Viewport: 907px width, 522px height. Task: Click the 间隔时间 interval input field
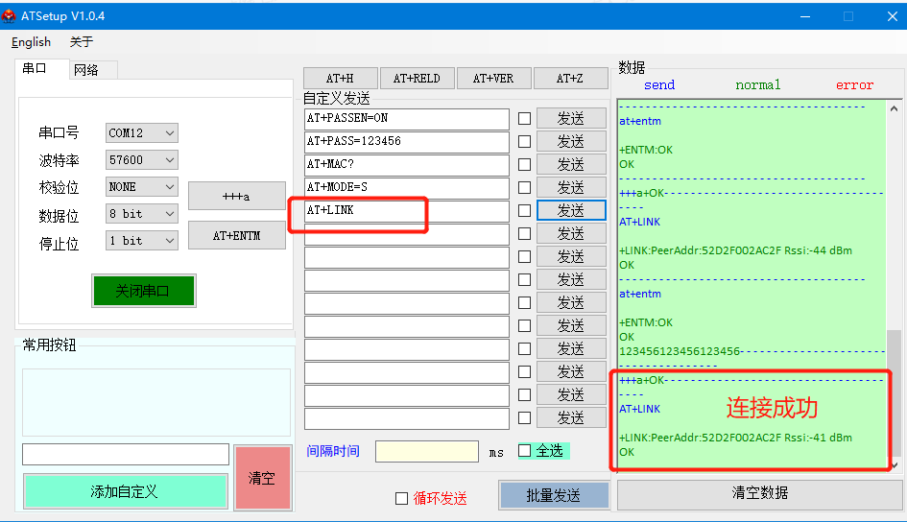pos(426,451)
